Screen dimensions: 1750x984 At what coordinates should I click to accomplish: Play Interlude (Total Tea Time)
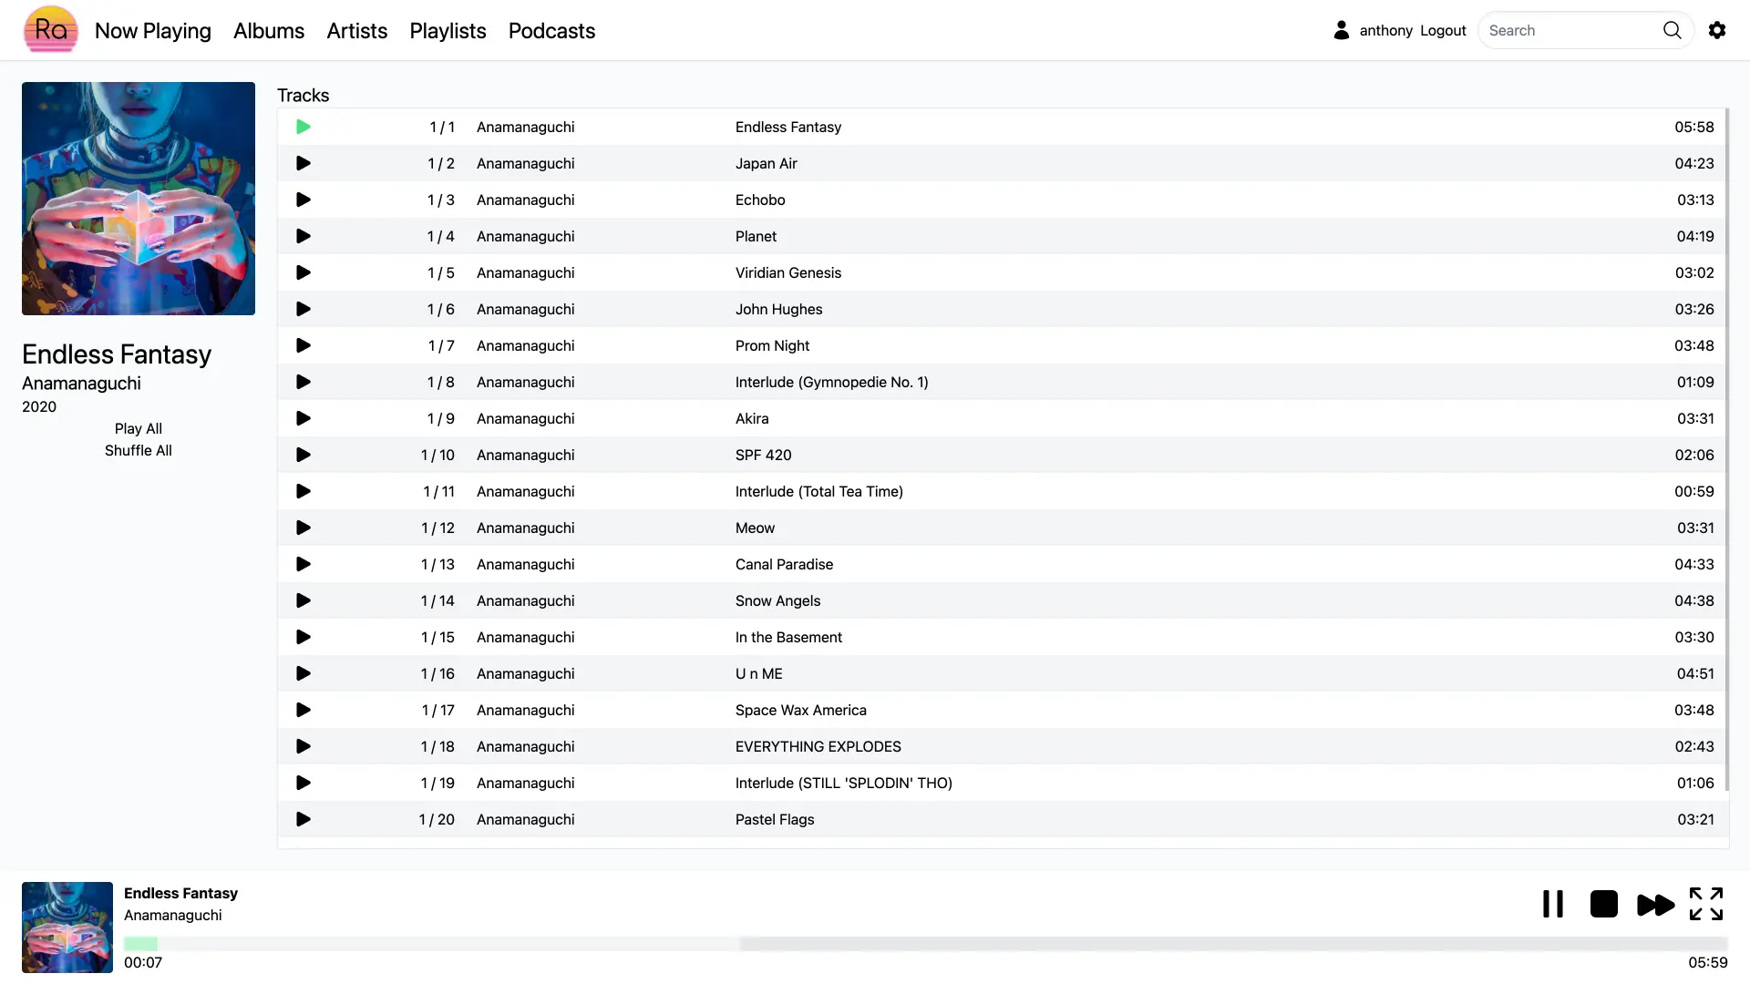click(304, 491)
